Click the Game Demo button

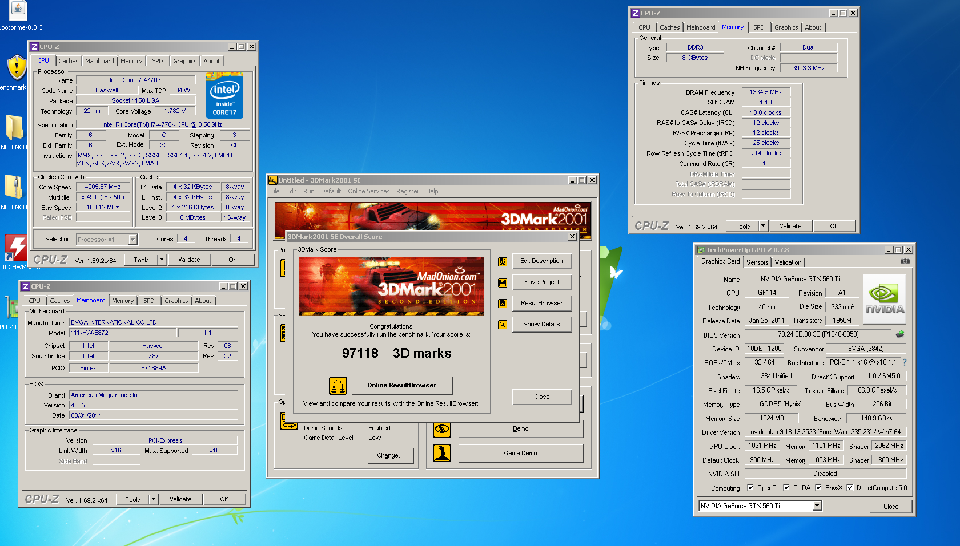tap(520, 454)
